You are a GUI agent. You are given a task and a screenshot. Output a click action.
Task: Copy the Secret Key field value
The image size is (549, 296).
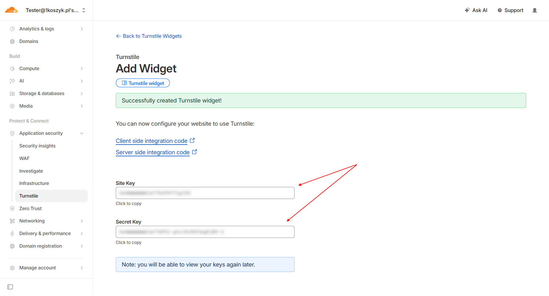pos(205,232)
